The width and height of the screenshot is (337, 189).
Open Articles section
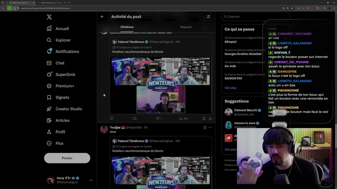[x=58, y=120]
